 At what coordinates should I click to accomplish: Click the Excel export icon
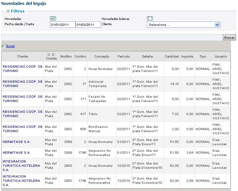[3, 46]
